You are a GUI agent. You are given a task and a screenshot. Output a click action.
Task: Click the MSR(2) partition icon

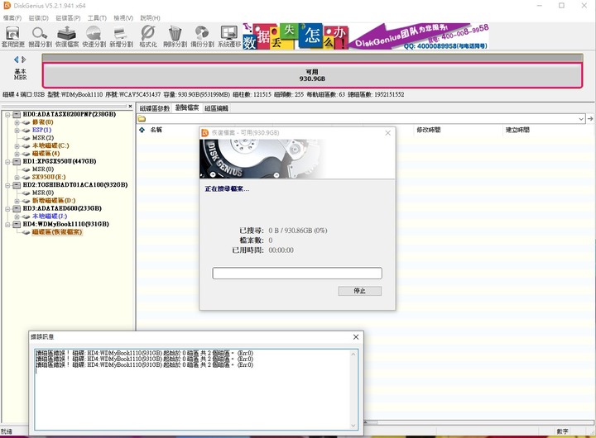(x=26, y=138)
